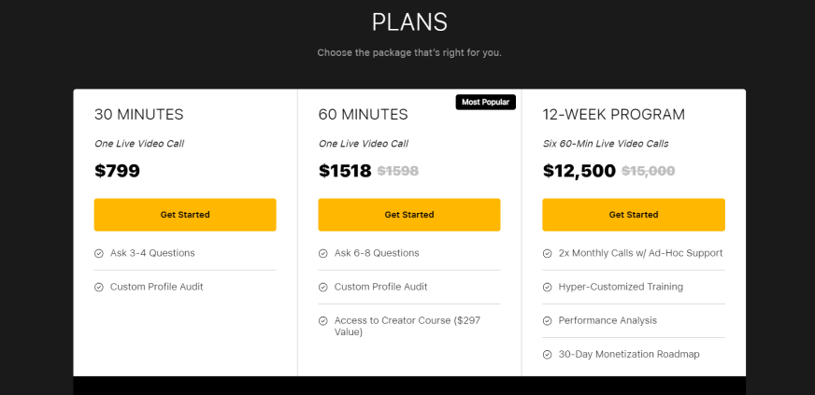Click checkmark icon beside 30-minute Custom Profile Audit
This screenshot has width=815, height=395.
coord(99,287)
